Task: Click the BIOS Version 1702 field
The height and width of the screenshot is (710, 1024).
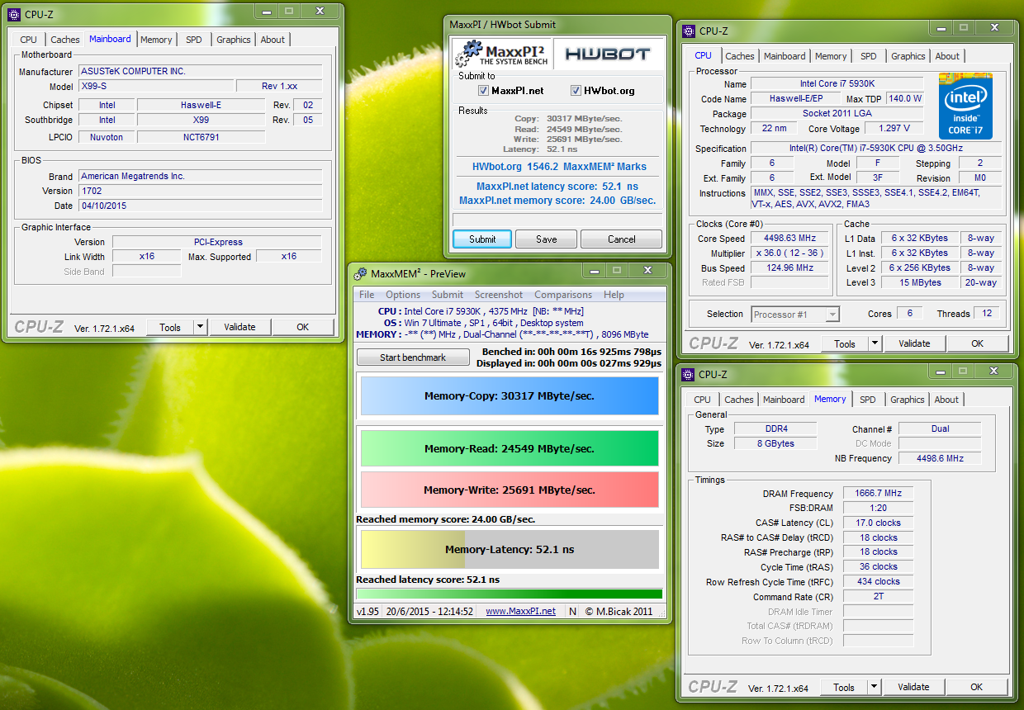Action: tap(201, 191)
